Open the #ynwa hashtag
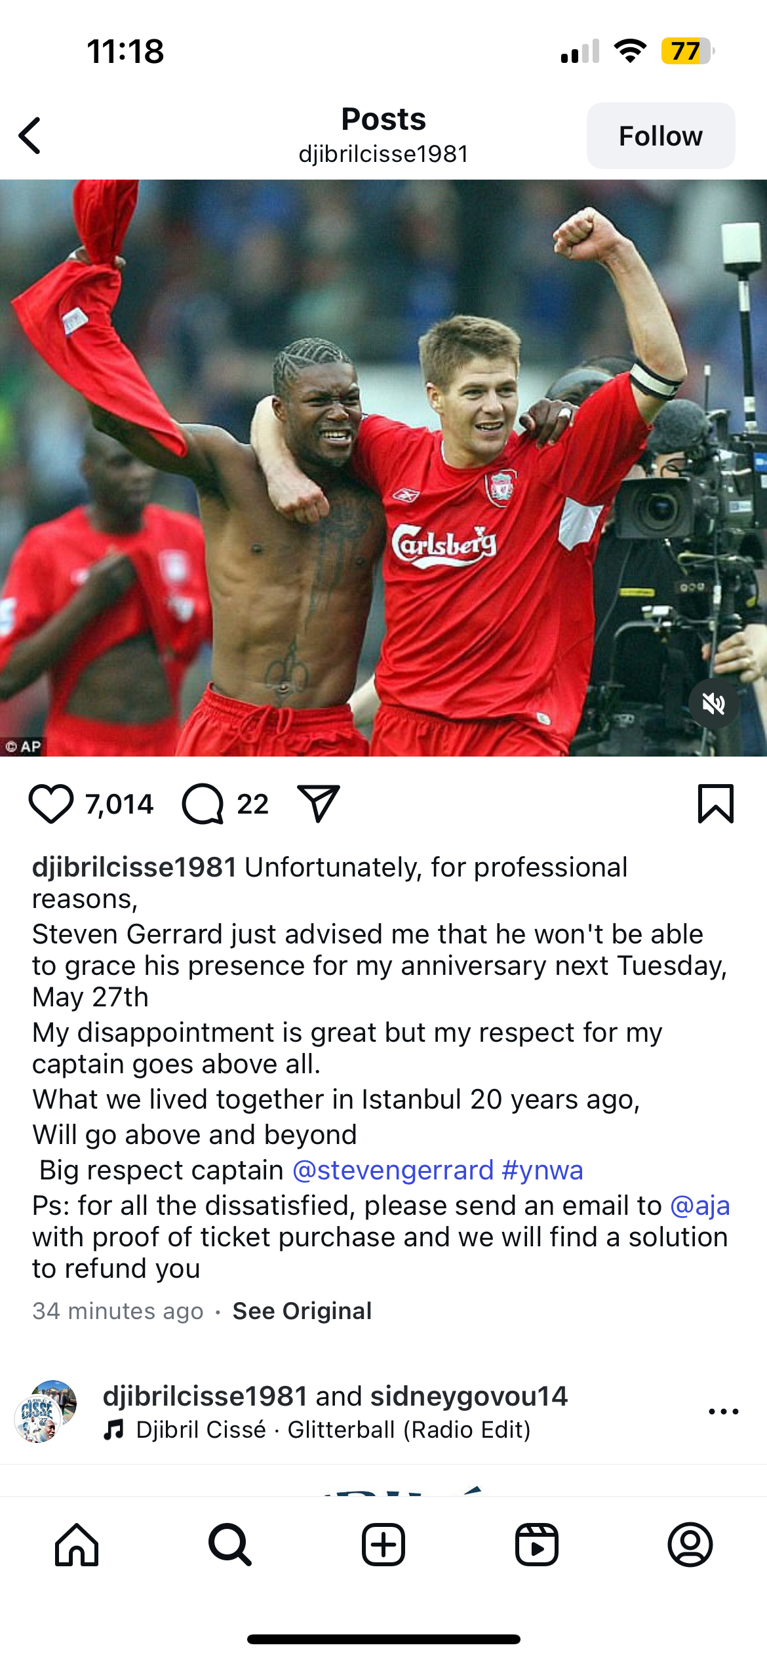The image size is (767, 1660). pyautogui.click(x=542, y=1170)
